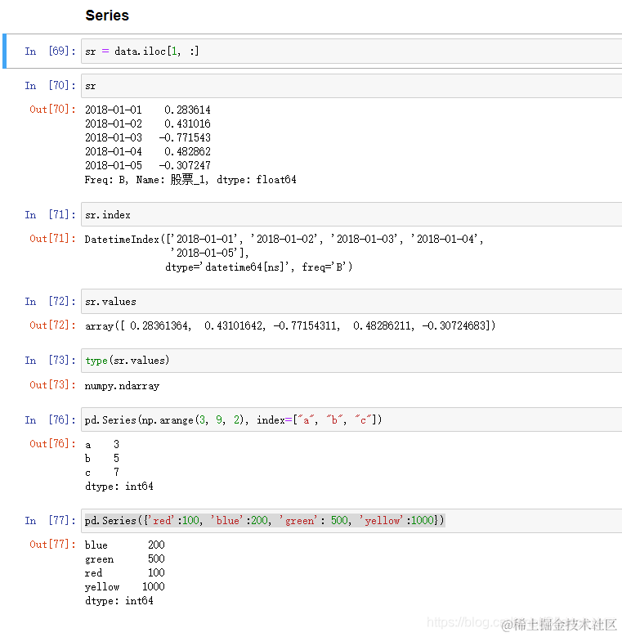Click the sr.values code cell

coord(351,302)
